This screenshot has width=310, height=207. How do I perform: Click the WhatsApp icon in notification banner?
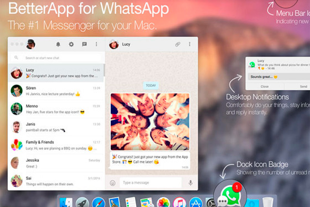[252, 65]
